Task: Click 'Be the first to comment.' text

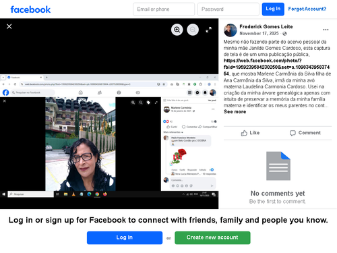Action: click(x=278, y=202)
